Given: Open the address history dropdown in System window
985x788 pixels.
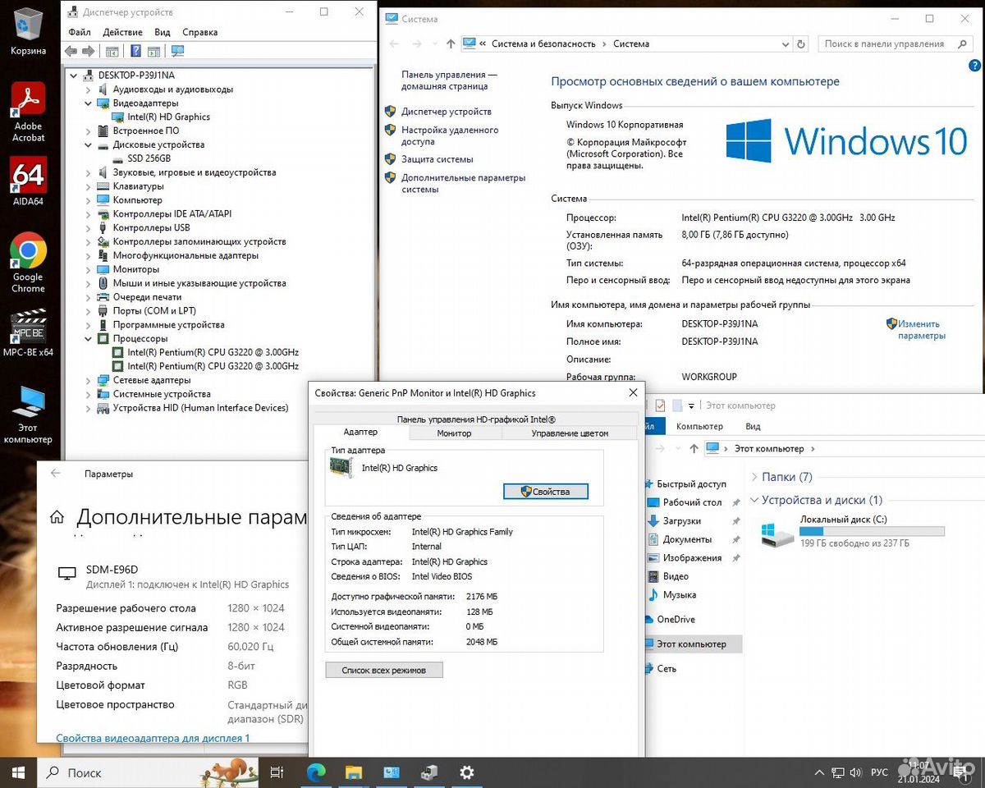Looking at the screenshot, I should pos(785,44).
